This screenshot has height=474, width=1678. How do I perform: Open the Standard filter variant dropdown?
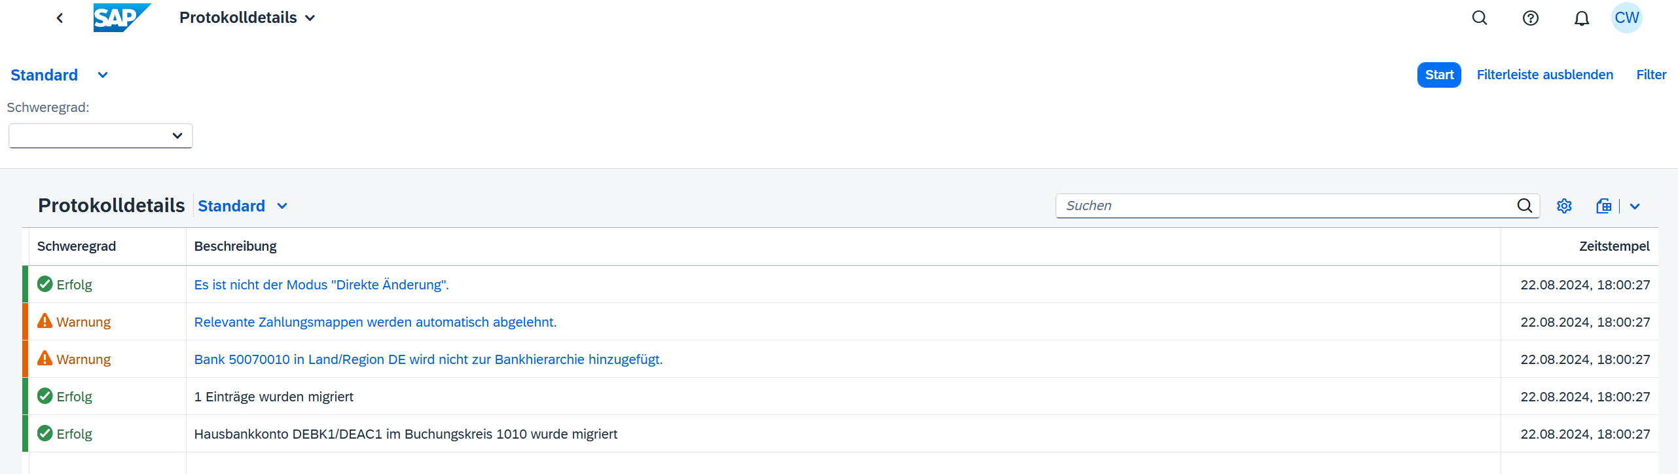(102, 75)
